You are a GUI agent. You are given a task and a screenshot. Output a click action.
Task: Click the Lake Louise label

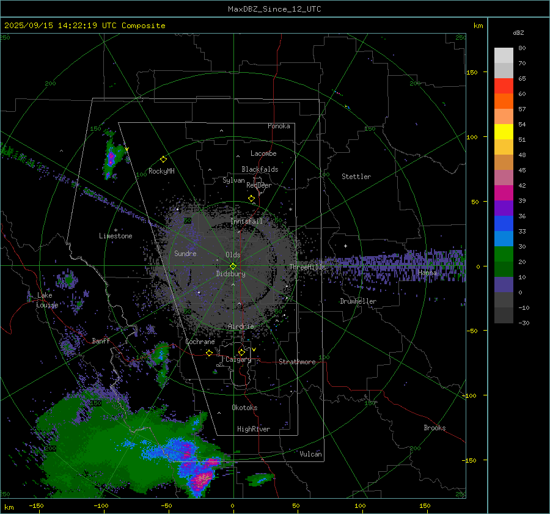[x=46, y=300]
